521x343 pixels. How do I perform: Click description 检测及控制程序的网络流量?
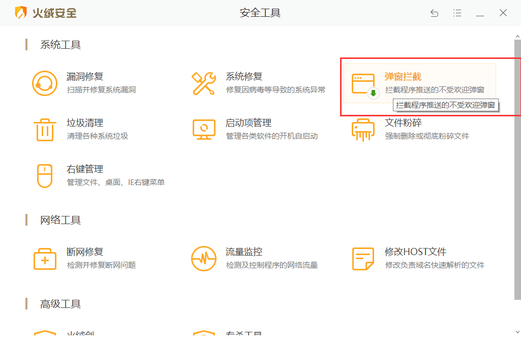coord(272,265)
